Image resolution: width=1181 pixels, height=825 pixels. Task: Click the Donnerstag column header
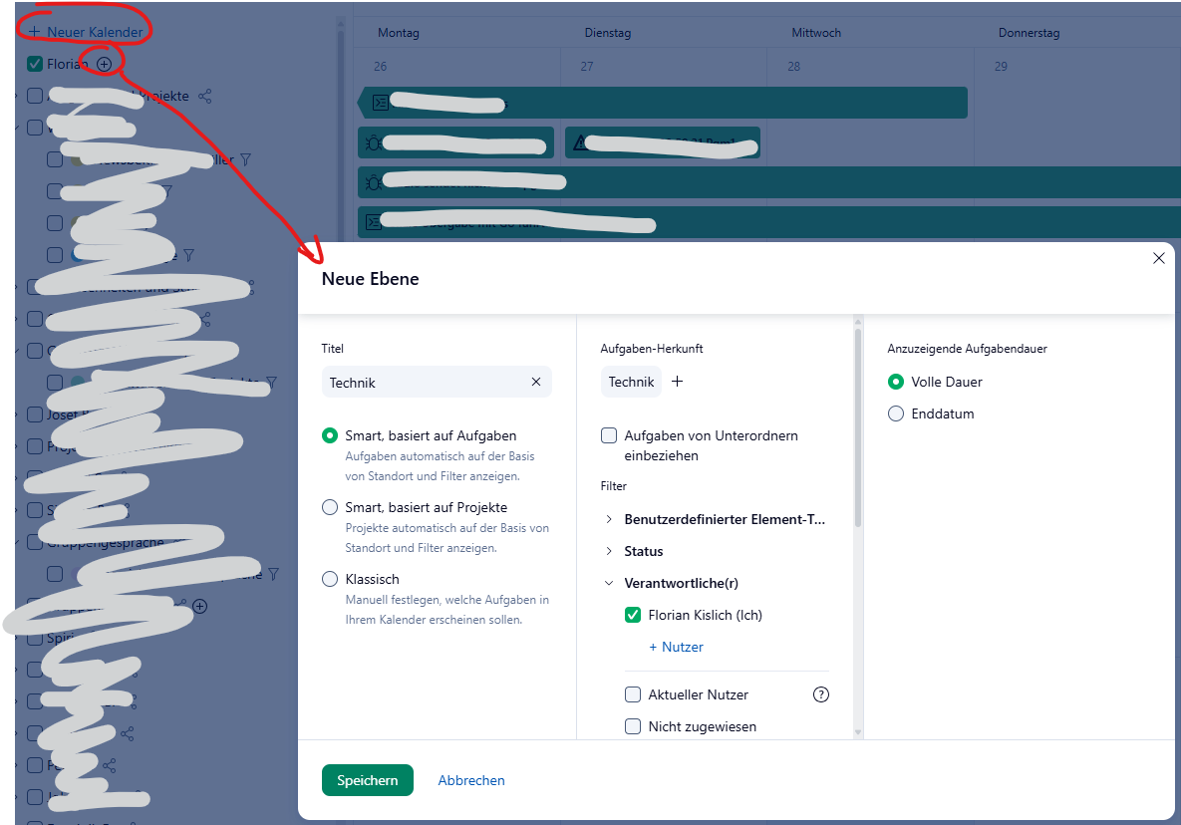pos(1029,32)
